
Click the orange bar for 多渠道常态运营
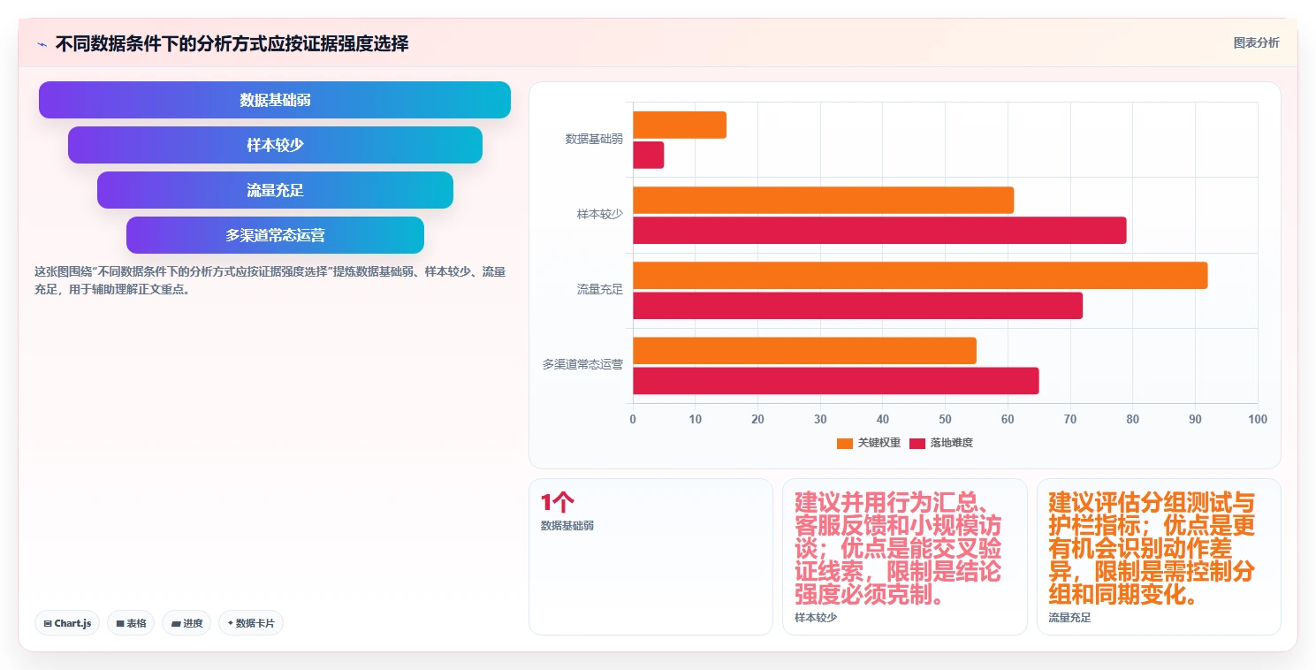pos(804,350)
